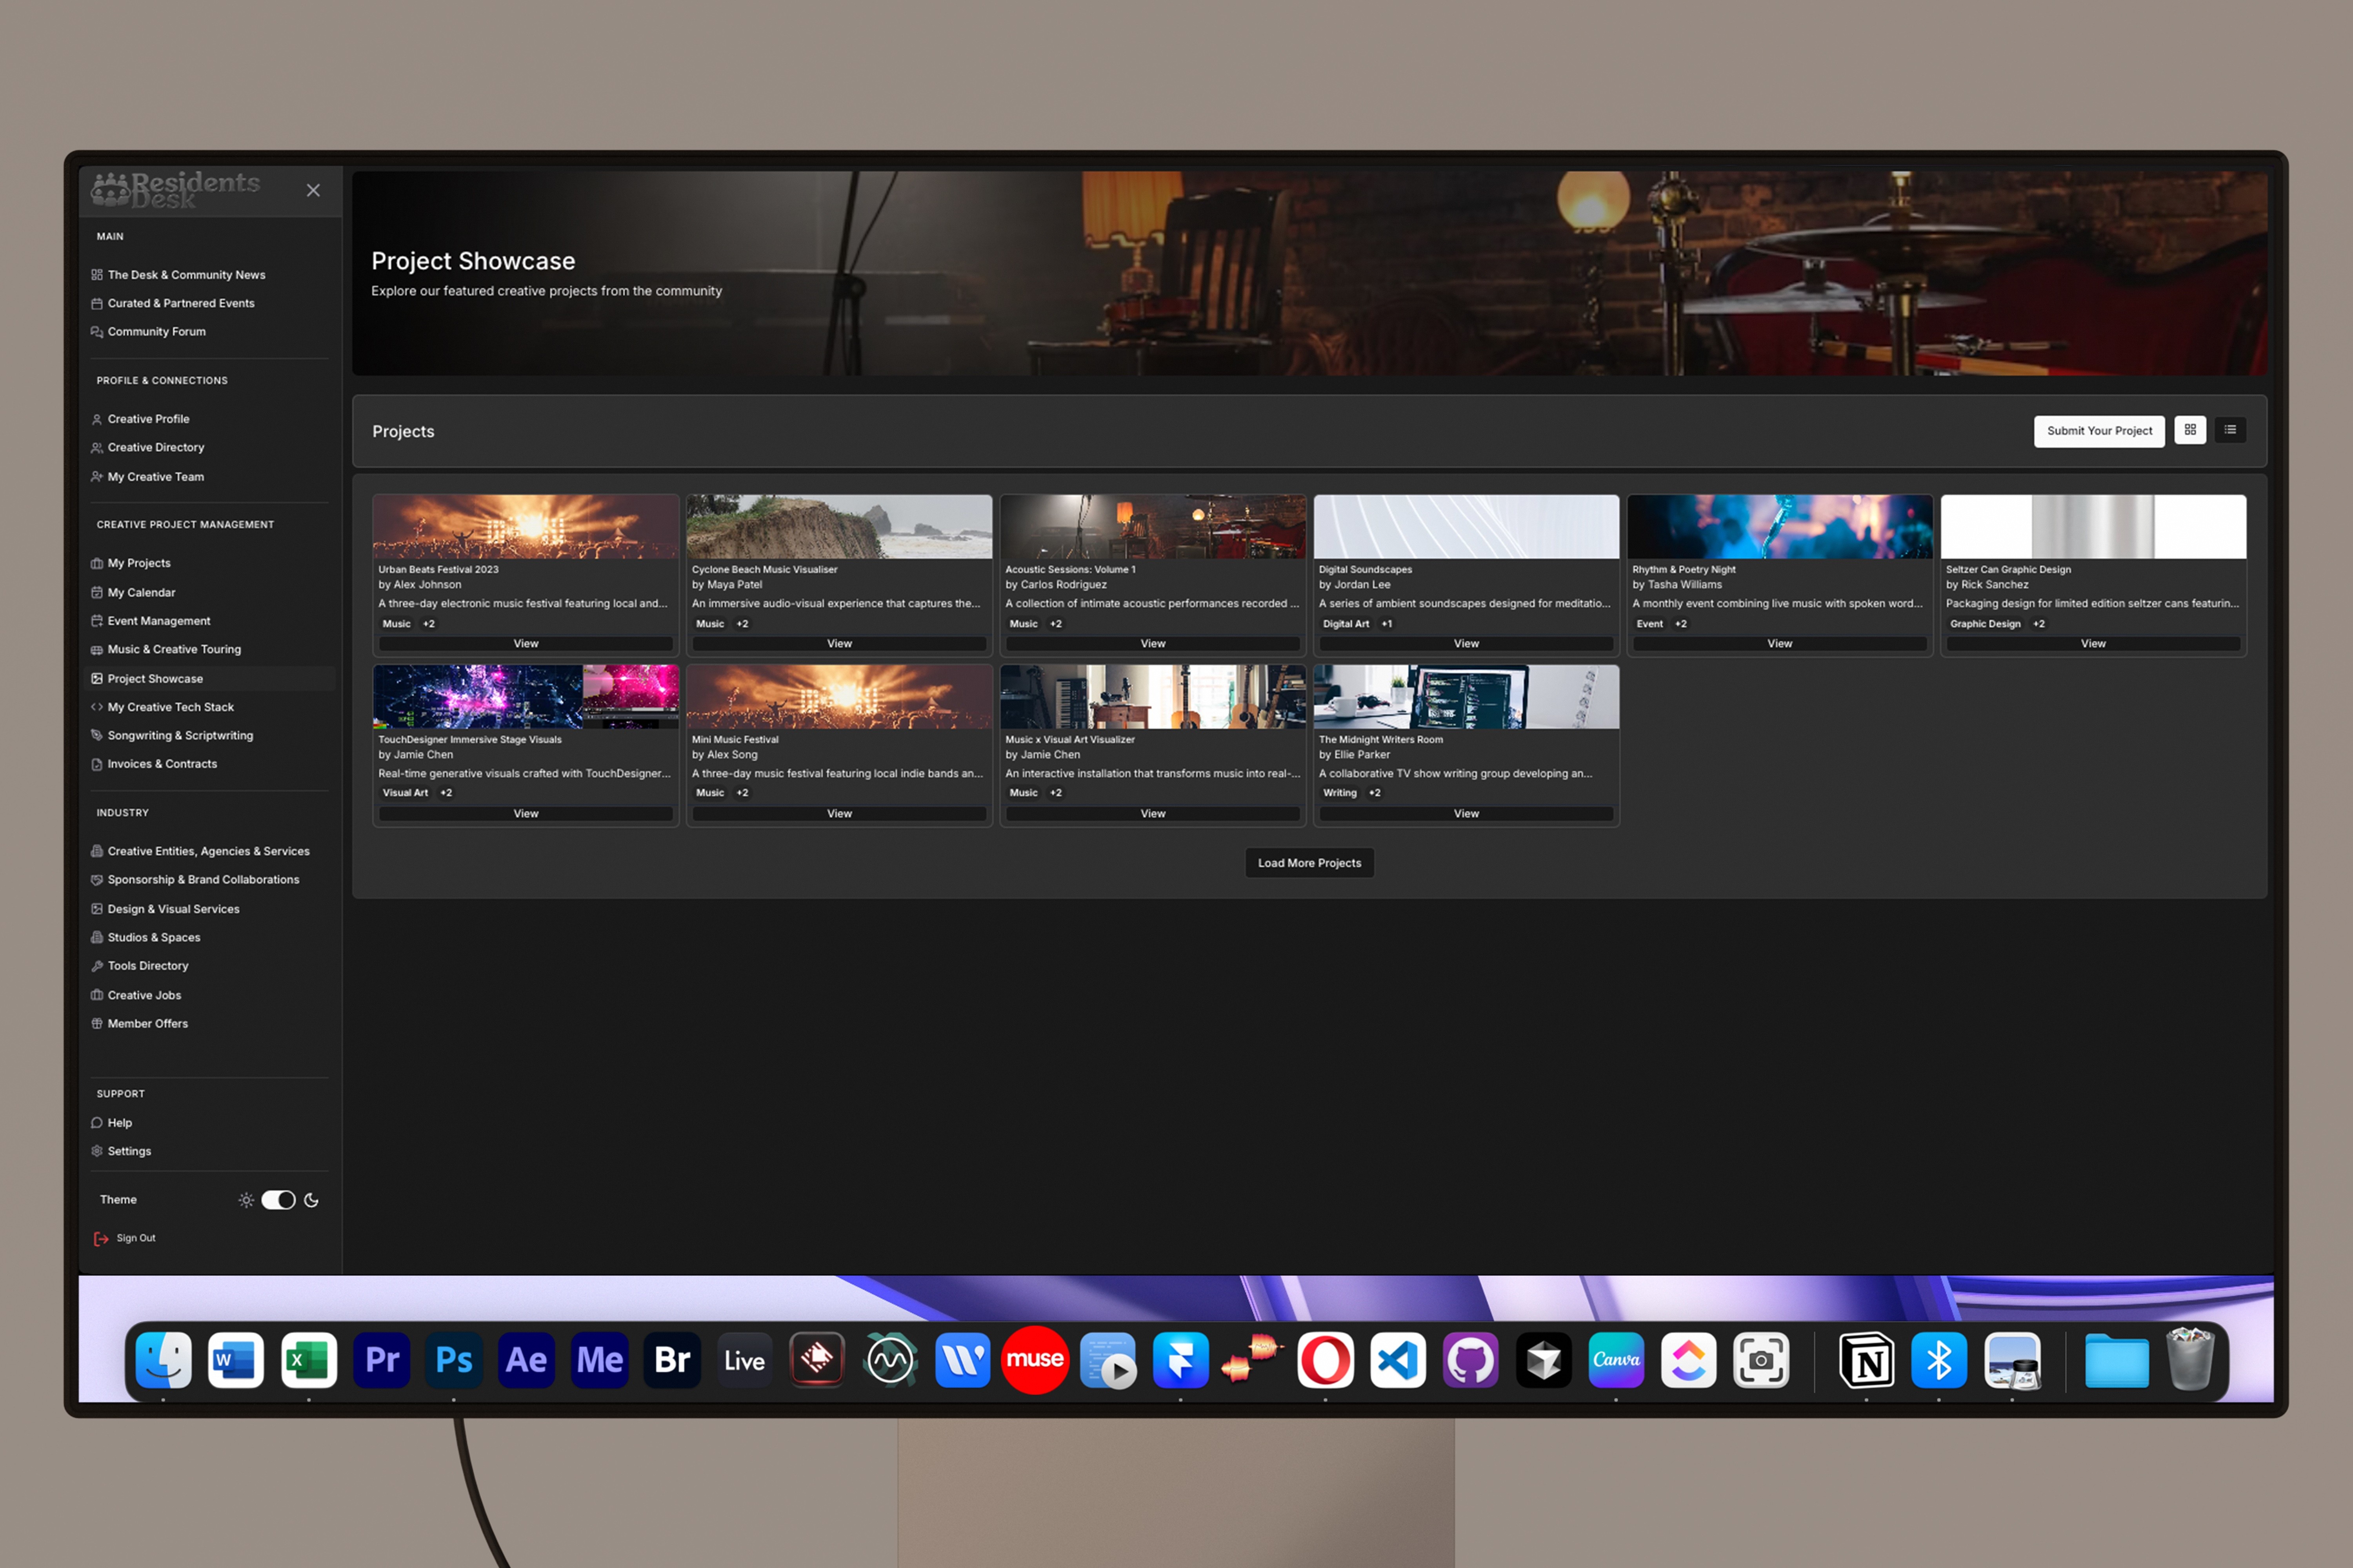Screen dimensions: 2353x1568
Task: Open Notion from the dock
Action: 1867,1360
